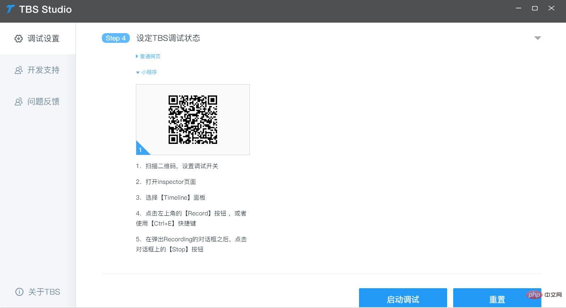Click the 重置 button
566x308 pixels.
coord(497,298)
